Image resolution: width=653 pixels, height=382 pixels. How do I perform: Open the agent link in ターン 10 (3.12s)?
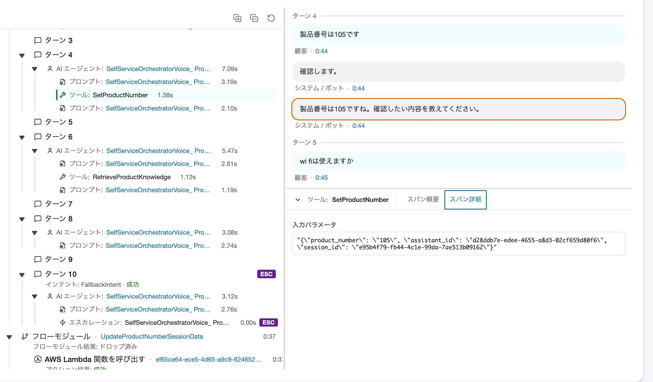click(158, 296)
